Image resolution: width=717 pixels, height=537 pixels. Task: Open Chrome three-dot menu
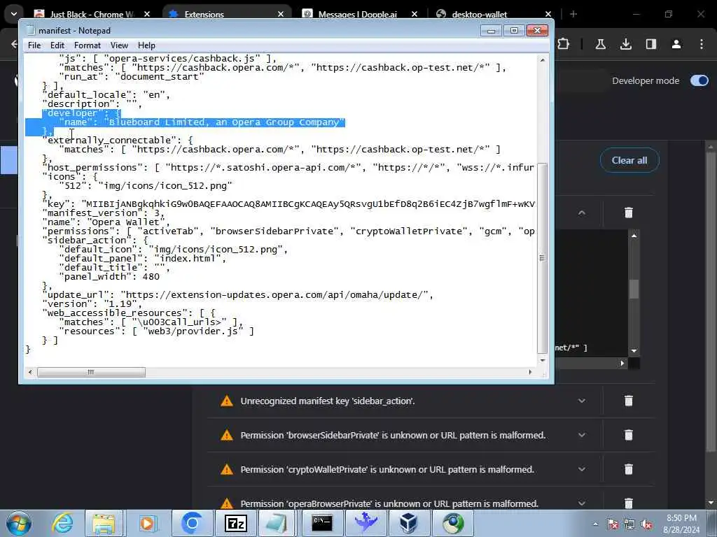coord(702,44)
